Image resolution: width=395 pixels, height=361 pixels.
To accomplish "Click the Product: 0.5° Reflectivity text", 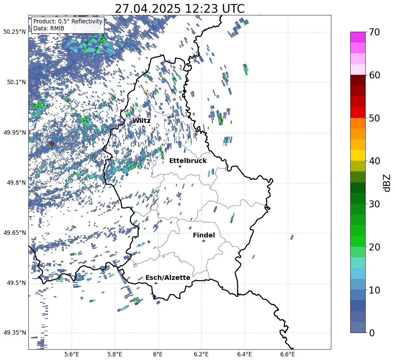I will tap(68, 21).
